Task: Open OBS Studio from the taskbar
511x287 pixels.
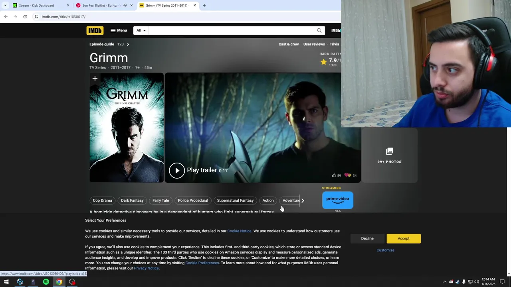Action: (x=72, y=282)
